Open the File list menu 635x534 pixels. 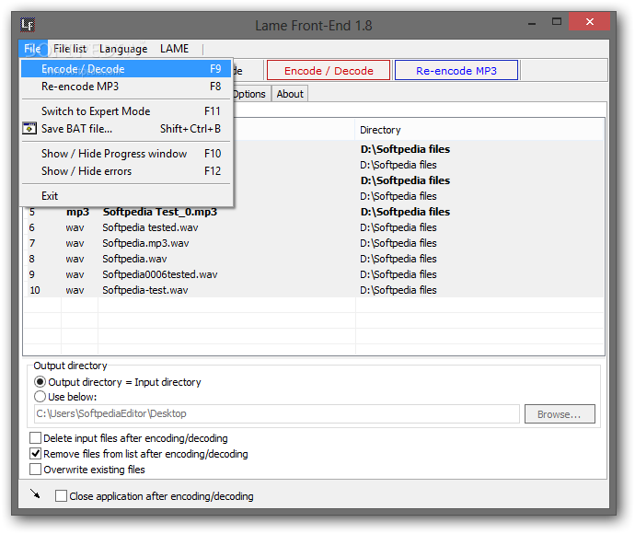pos(70,49)
